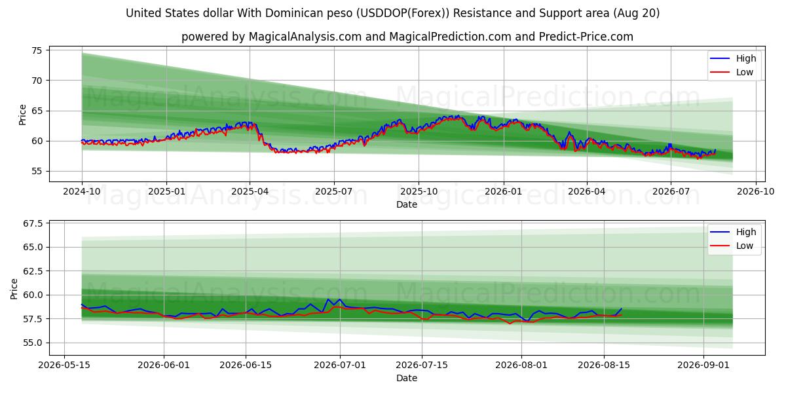
Task: Click the 'Price' axis label of top chart
Action: coord(22,114)
